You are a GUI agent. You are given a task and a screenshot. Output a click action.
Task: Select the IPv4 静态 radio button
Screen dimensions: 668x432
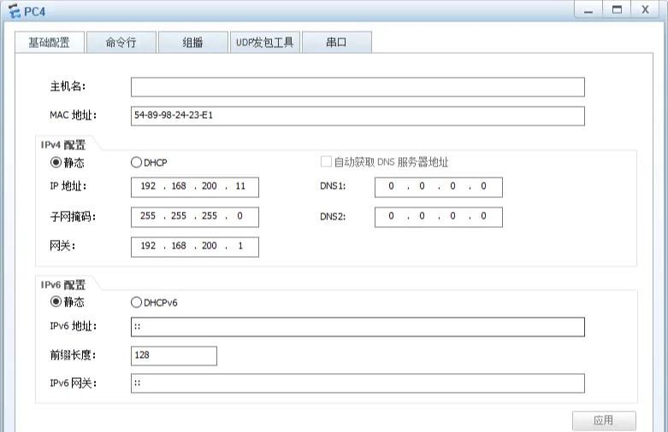(x=56, y=162)
